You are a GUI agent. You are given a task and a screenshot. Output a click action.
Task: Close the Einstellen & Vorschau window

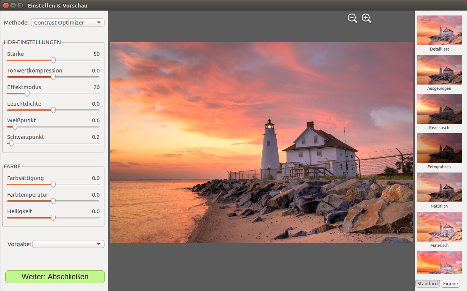tap(6, 5)
